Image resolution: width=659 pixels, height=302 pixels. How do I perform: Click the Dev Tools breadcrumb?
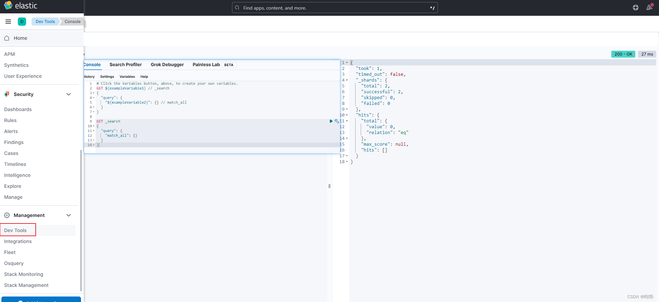[x=45, y=22]
